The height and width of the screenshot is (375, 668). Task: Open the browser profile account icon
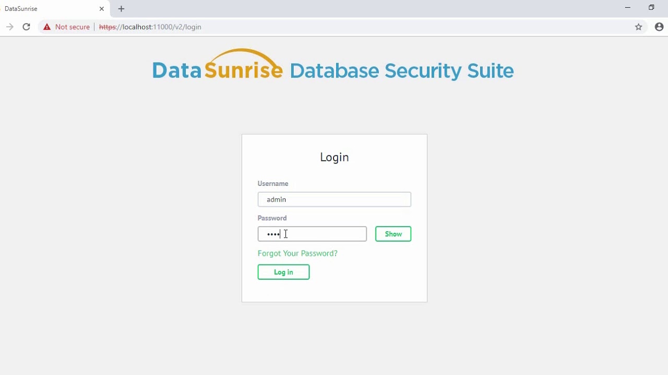[659, 27]
